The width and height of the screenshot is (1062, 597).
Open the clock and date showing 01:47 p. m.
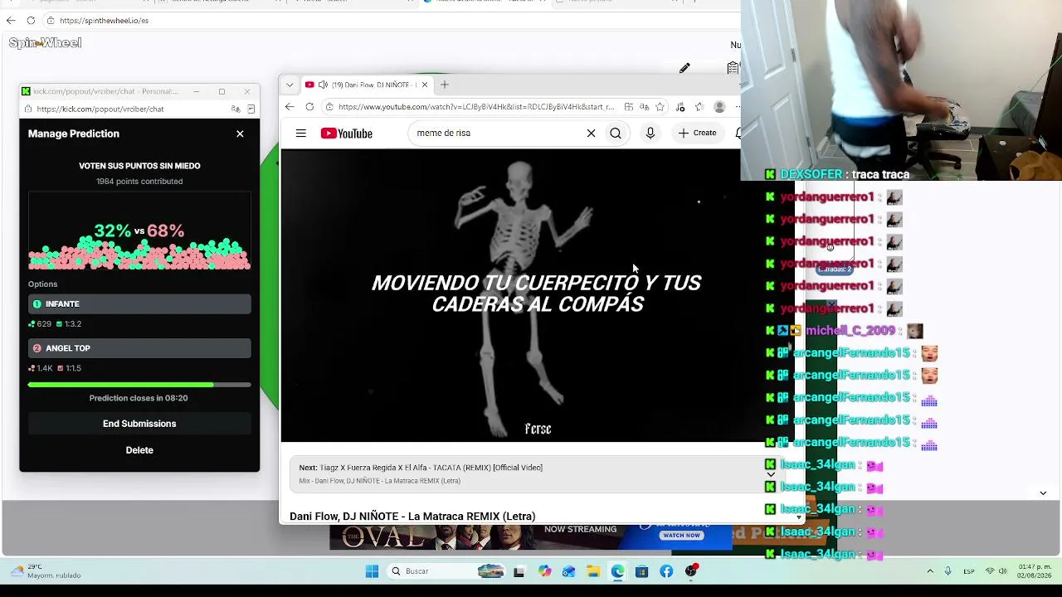[x=1034, y=571]
